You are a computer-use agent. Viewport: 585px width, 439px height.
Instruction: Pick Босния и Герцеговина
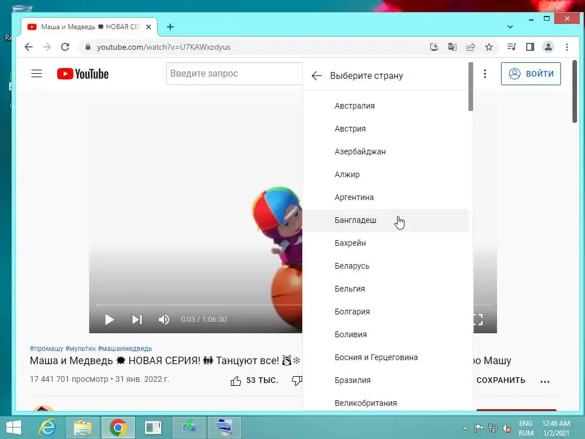click(386, 357)
